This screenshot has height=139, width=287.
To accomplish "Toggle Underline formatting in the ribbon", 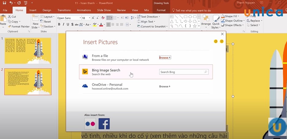I will (x=68, y=24).
